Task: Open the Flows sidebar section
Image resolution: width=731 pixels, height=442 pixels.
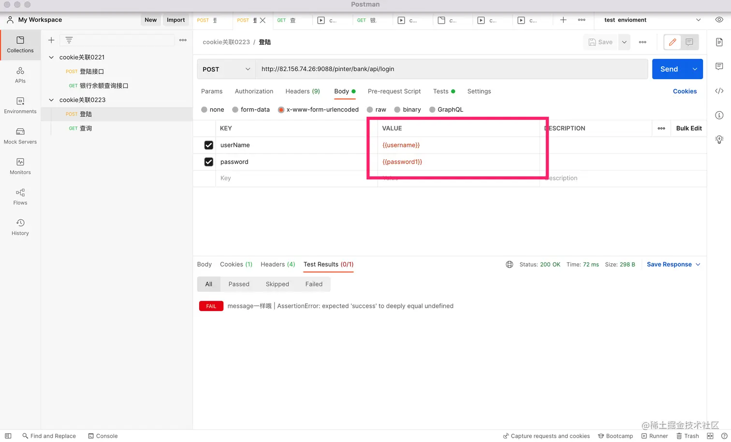Action: (x=20, y=197)
